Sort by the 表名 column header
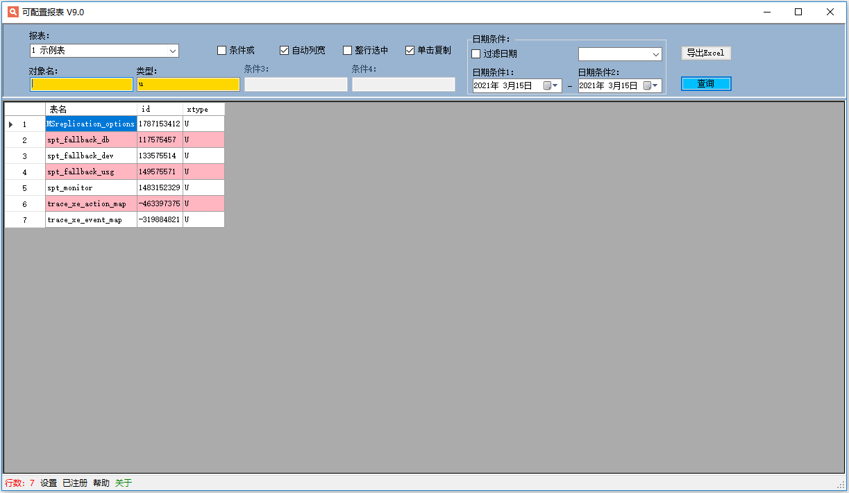 [91, 109]
